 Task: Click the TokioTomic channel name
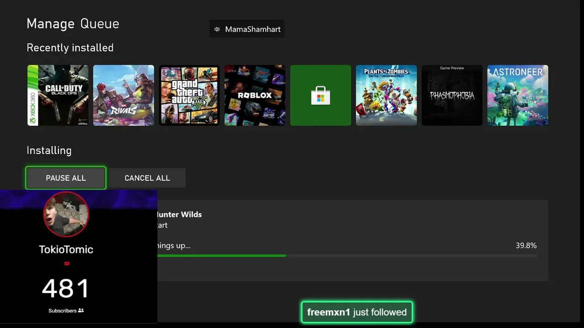click(66, 249)
